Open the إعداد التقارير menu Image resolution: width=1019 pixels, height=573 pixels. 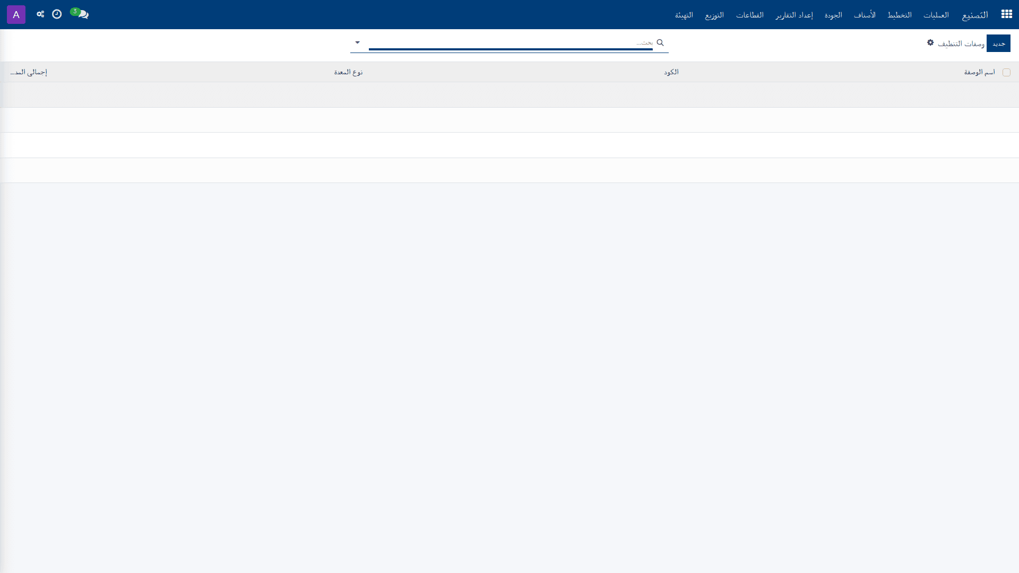click(x=794, y=15)
